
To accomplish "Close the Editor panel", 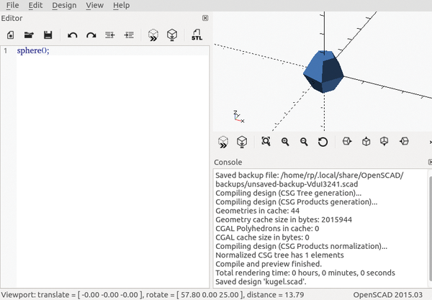I will (205, 18).
